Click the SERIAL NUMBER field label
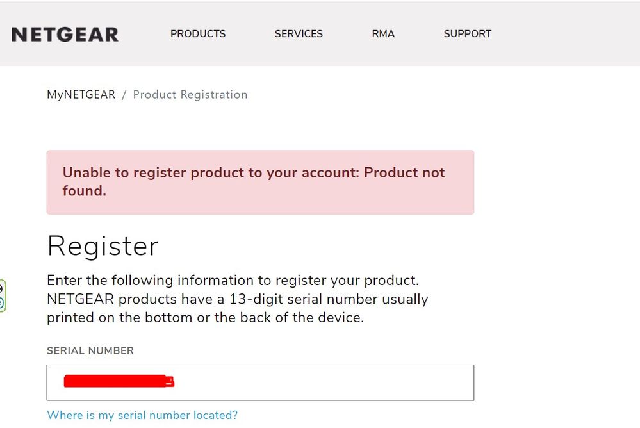Screen dimensions: 640x428 (90, 350)
